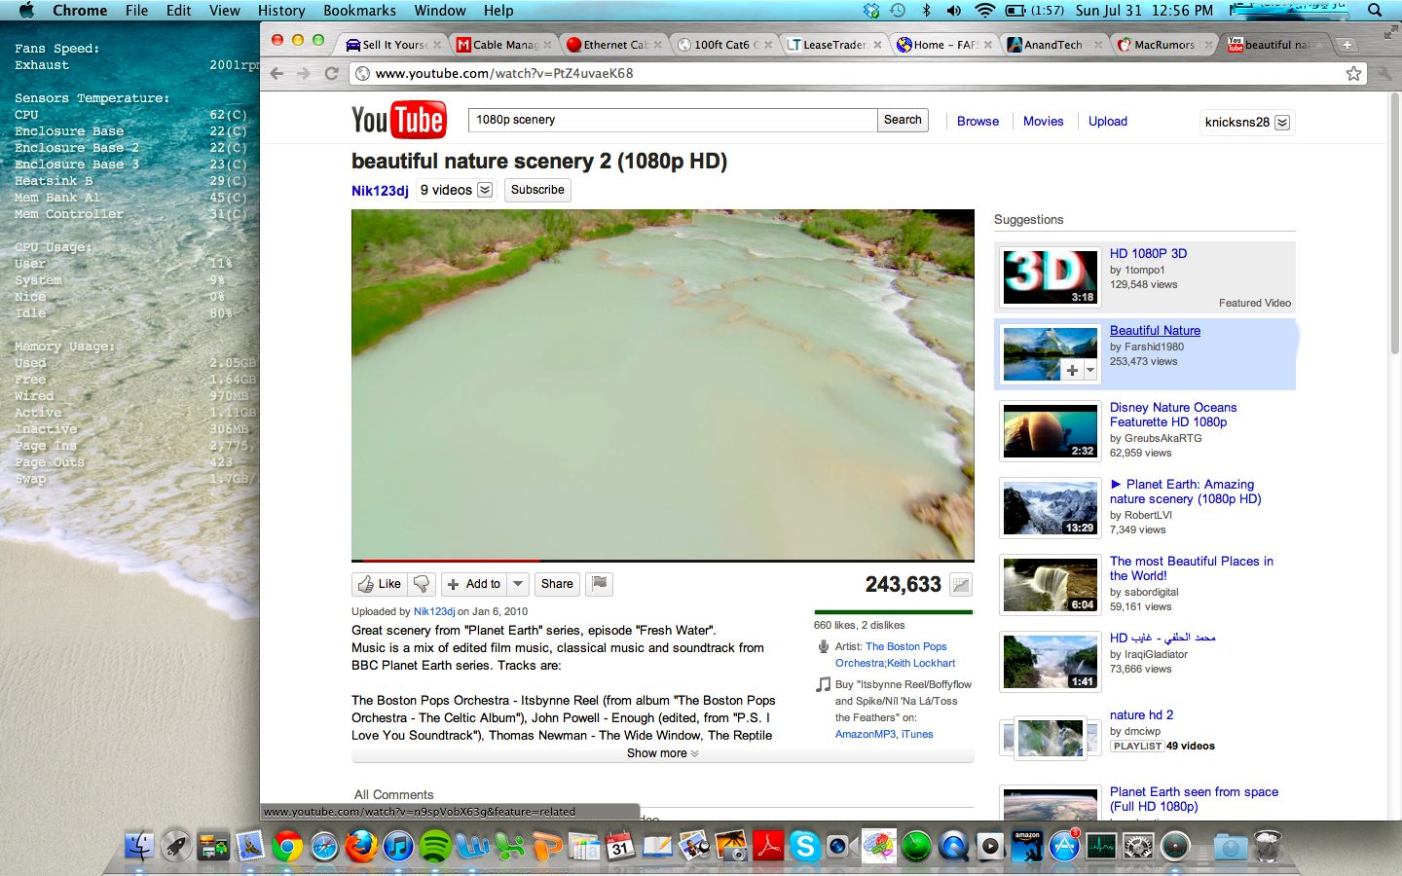Bookmark this page with the star icon
This screenshot has height=876, width=1402.
click(x=1353, y=74)
